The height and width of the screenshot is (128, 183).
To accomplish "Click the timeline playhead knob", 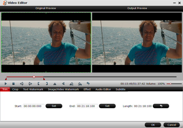I will [x=34, y=77].
